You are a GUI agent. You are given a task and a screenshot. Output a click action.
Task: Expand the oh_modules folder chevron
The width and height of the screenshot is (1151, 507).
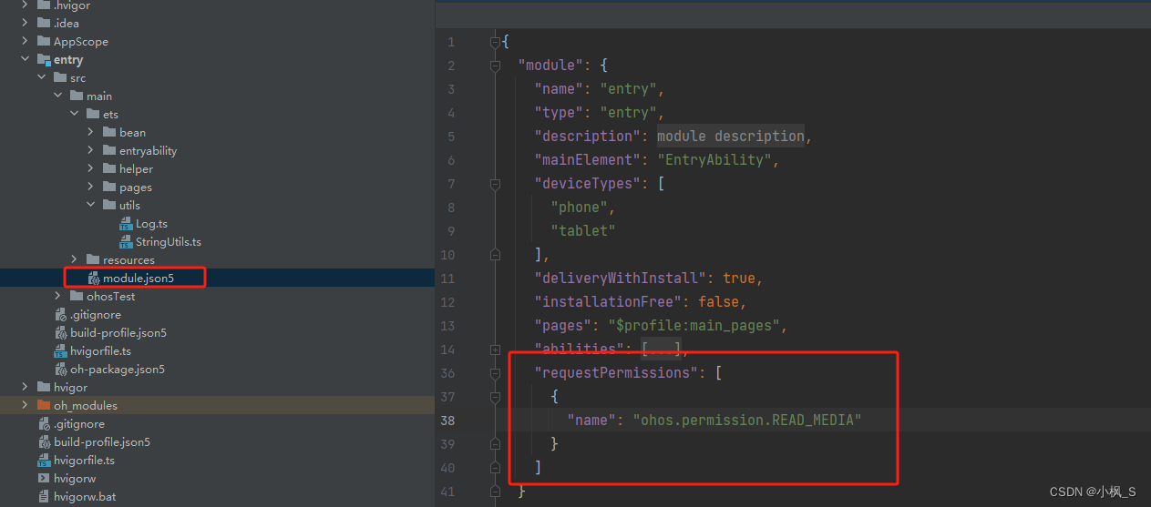26,405
